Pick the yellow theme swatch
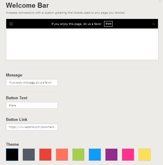 click(145, 155)
